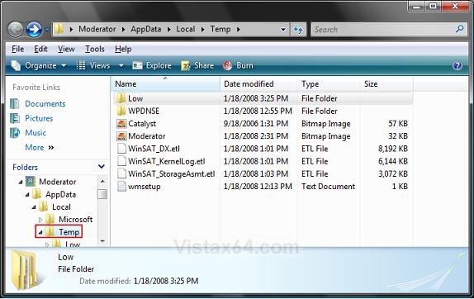This screenshot has width=474, height=299.
Task: Click Burn on the toolbar
Action: point(238,65)
